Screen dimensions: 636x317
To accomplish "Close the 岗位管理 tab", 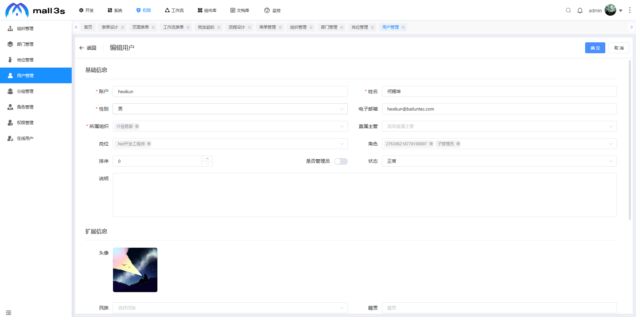I will (372, 27).
